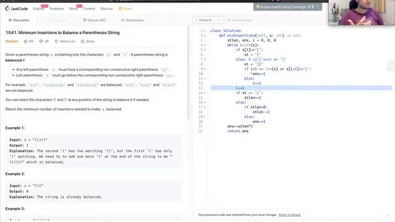Screen dimensions: 395x222
Task: Click the Example 2 heading
Action: pyautogui.click(x=15, y=174)
